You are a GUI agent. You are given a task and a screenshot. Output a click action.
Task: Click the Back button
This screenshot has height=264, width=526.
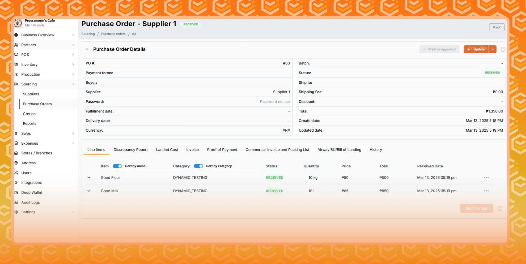click(x=497, y=27)
